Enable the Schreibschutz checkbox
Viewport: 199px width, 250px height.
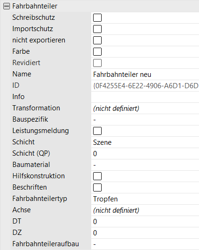(97, 17)
